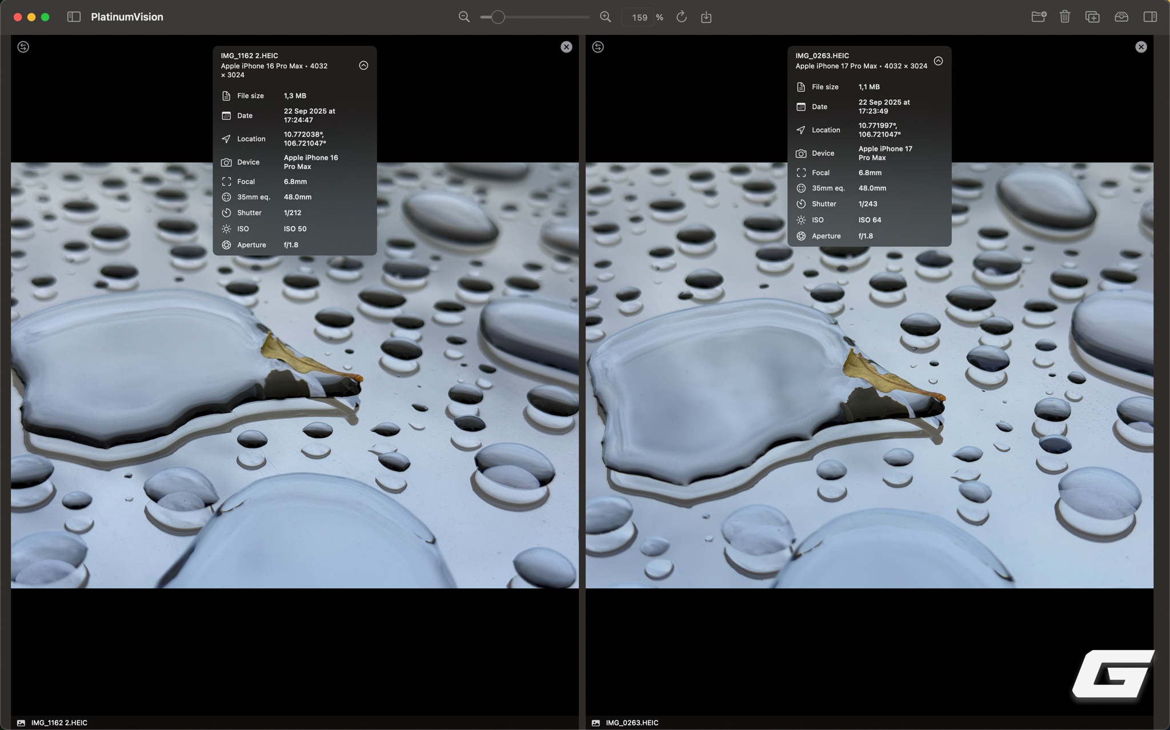1170x730 pixels.
Task: Toggle the right inspector panel
Action: (1150, 17)
